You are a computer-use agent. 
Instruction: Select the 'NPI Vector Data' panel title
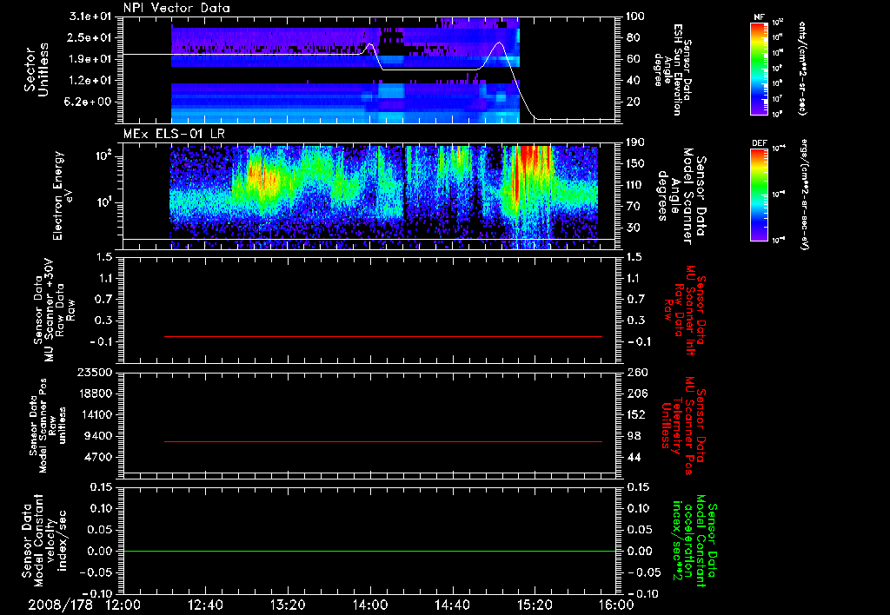point(176,8)
